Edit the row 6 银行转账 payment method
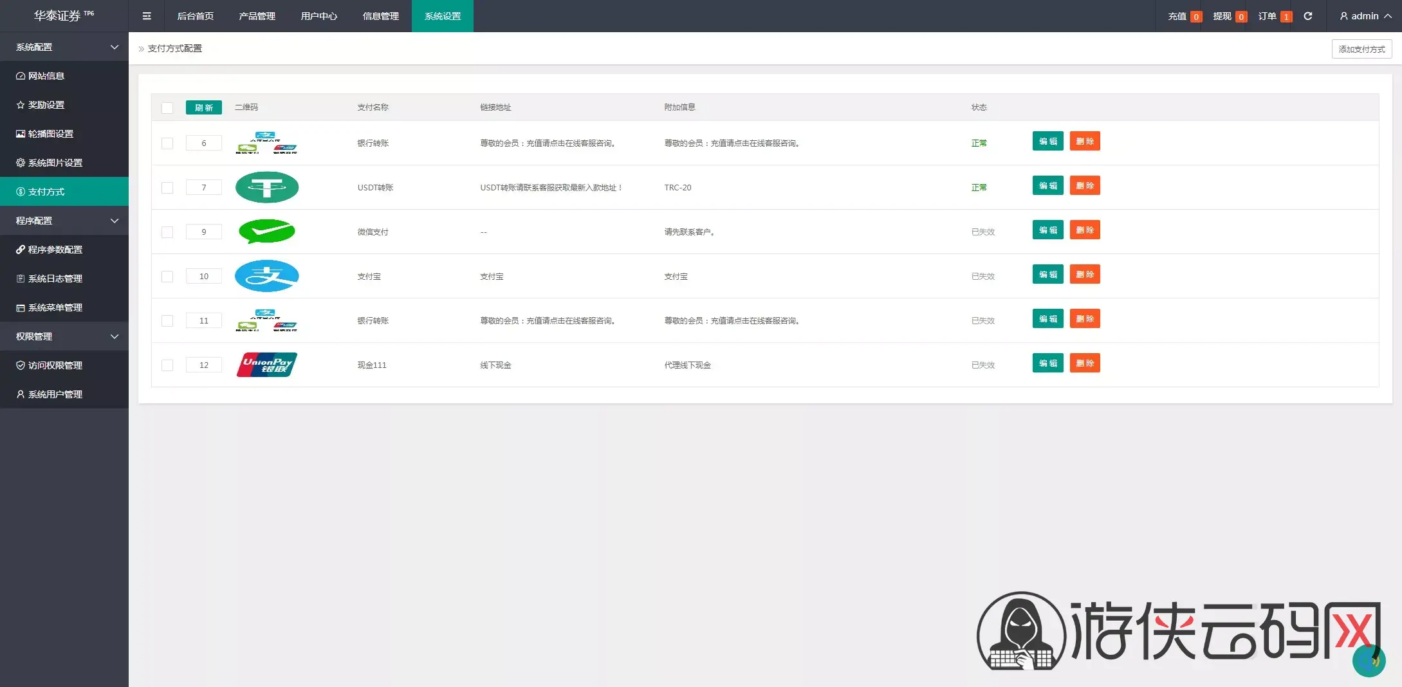Viewport: 1402px width, 687px height. click(x=1048, y=141)
